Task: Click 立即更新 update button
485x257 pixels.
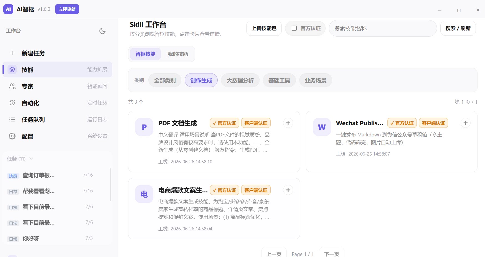Action: 67,9
